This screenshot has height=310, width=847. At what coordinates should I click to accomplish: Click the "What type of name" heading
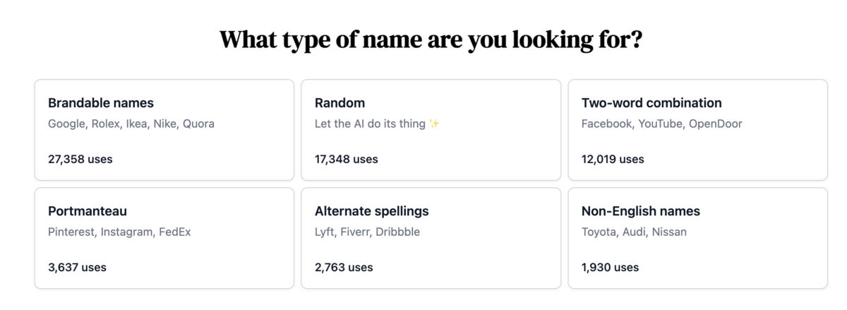point(431,39)
